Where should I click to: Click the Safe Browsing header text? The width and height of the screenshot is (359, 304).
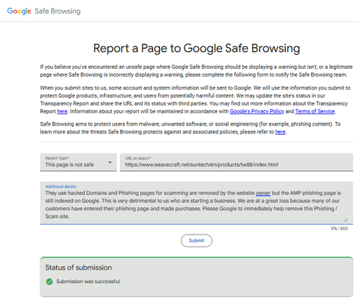point(57,11)
